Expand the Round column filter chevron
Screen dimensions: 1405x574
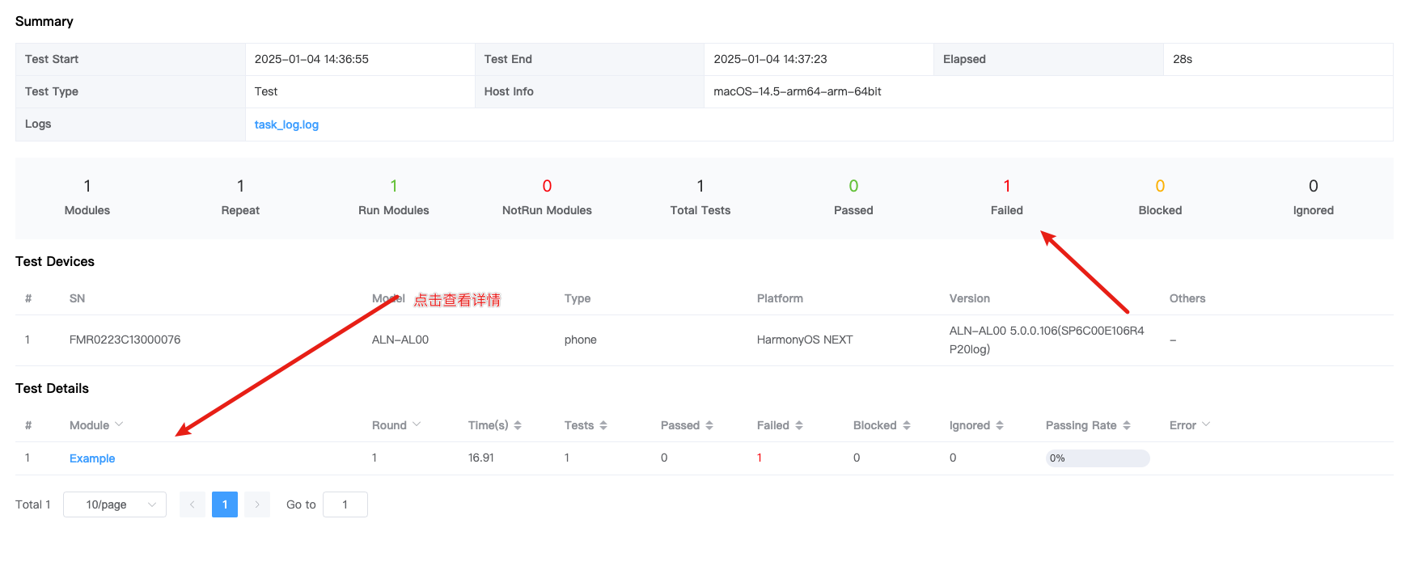coord(417,424)
